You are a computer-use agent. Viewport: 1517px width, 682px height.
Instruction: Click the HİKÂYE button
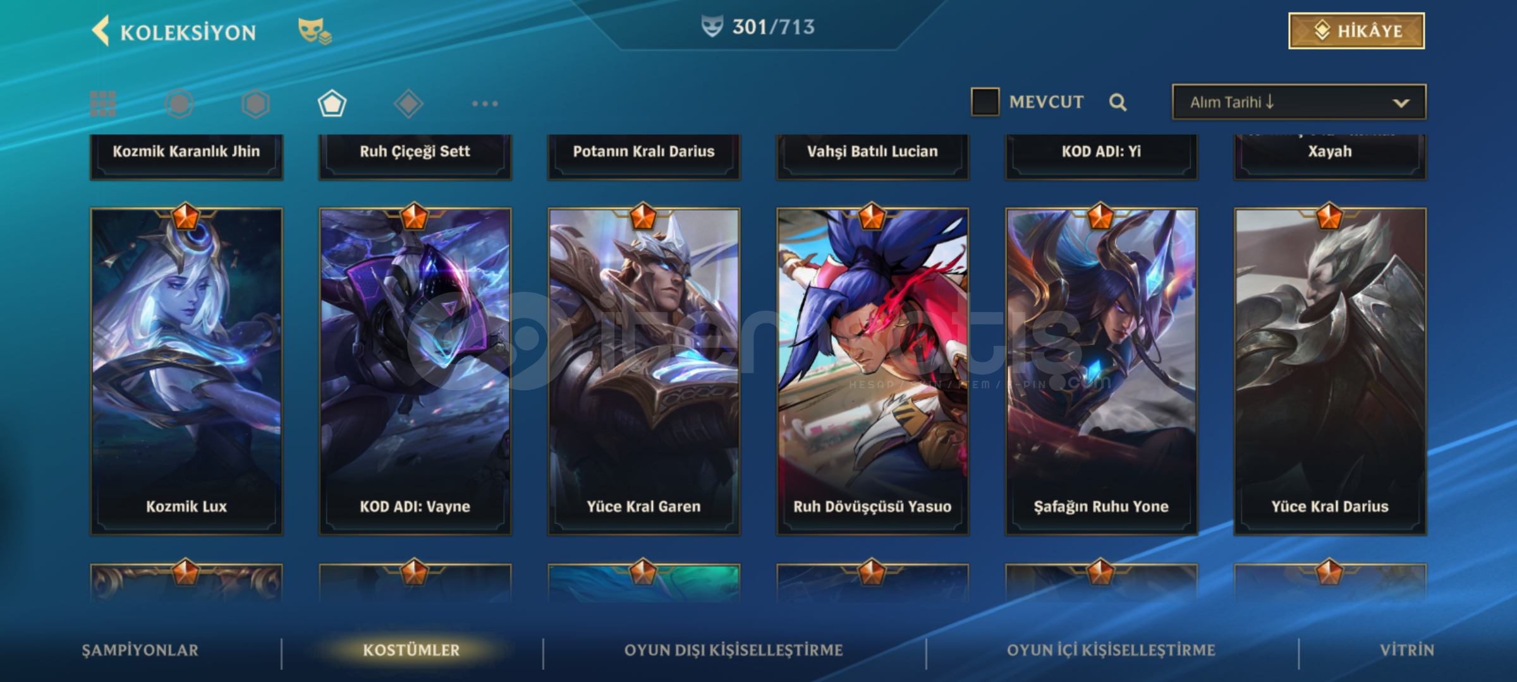tap(1356, 30)
